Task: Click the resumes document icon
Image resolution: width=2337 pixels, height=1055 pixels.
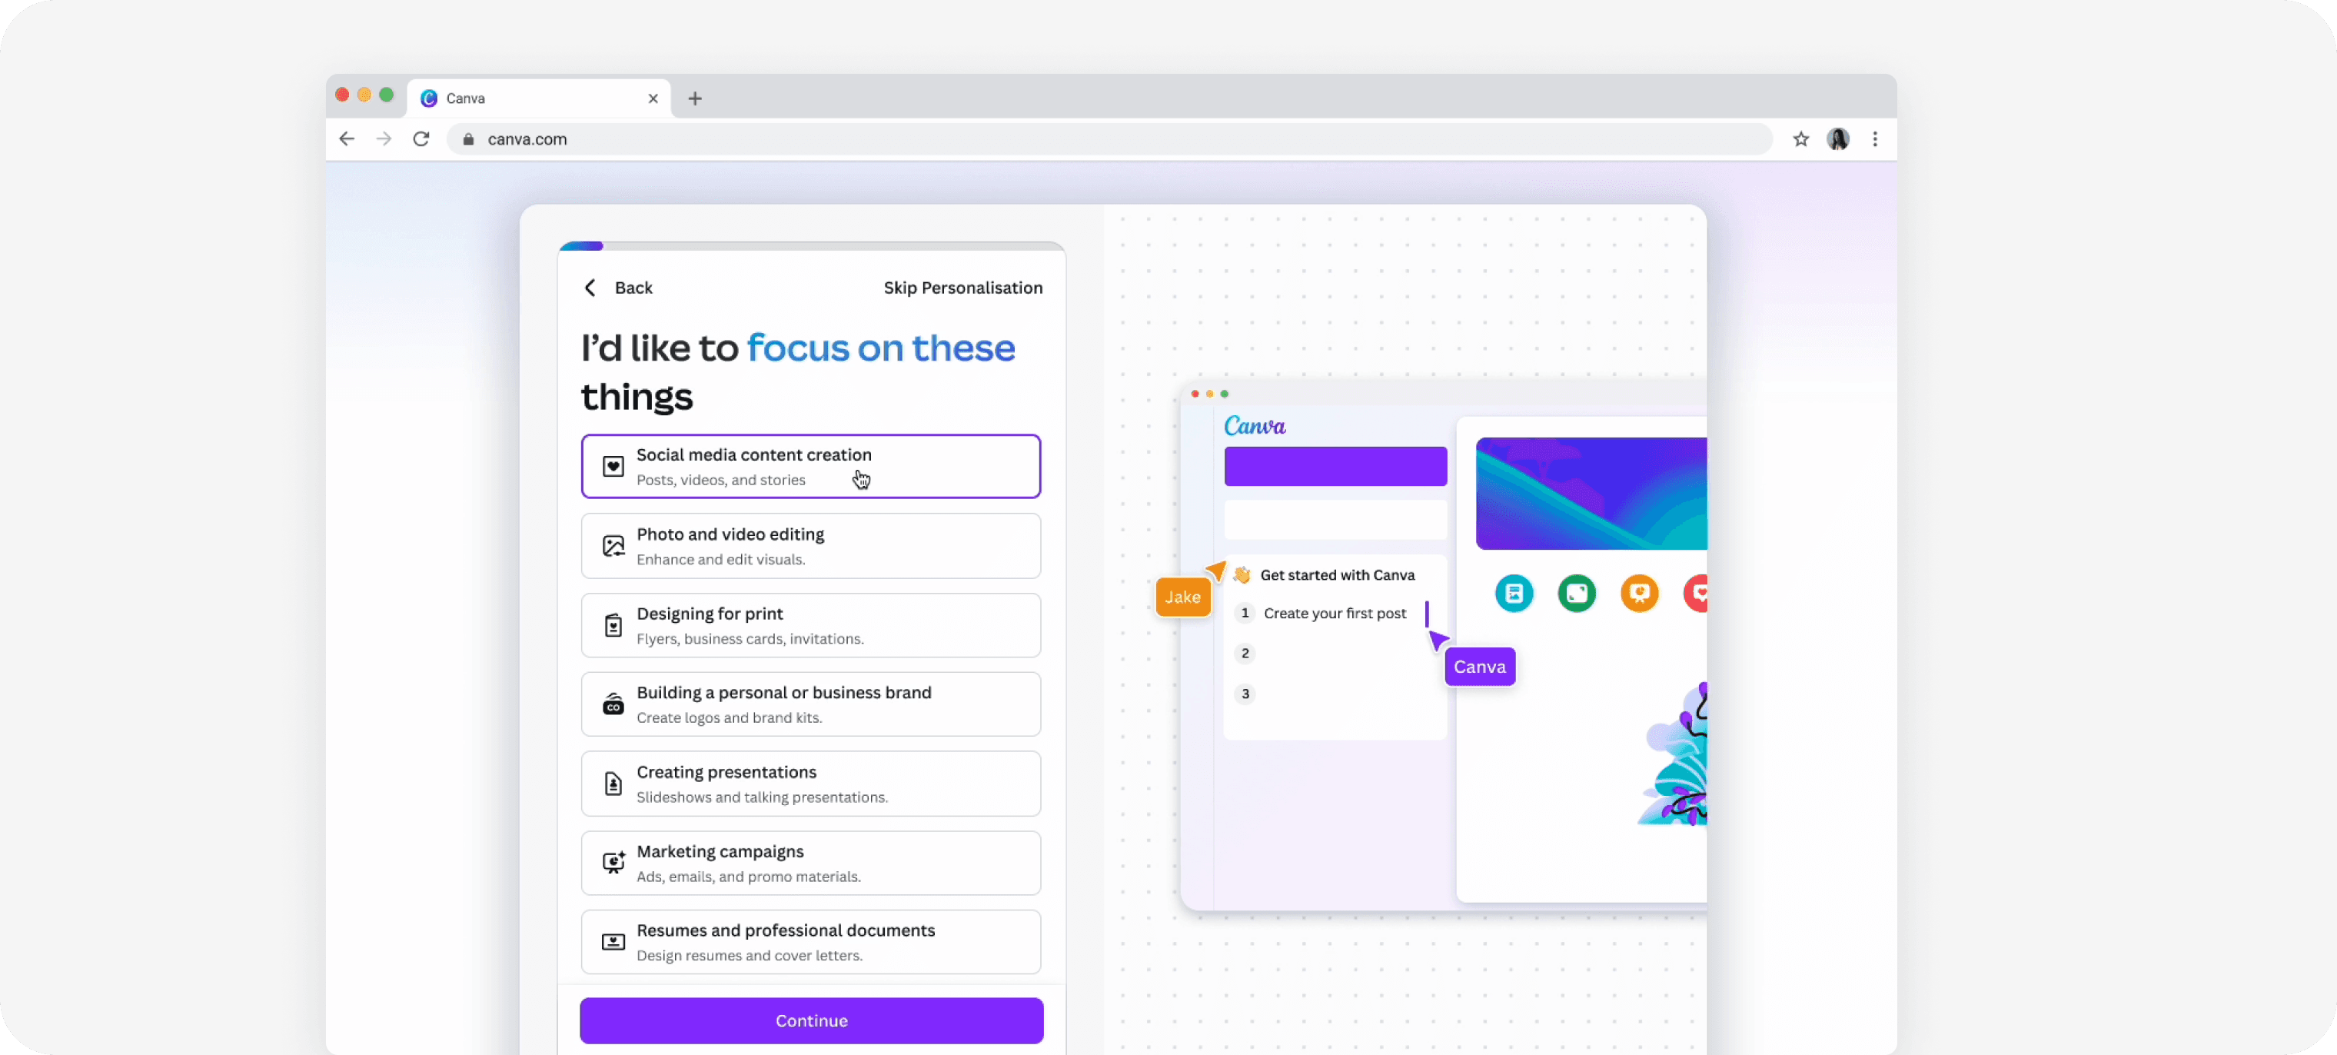Action: point(613,942)
